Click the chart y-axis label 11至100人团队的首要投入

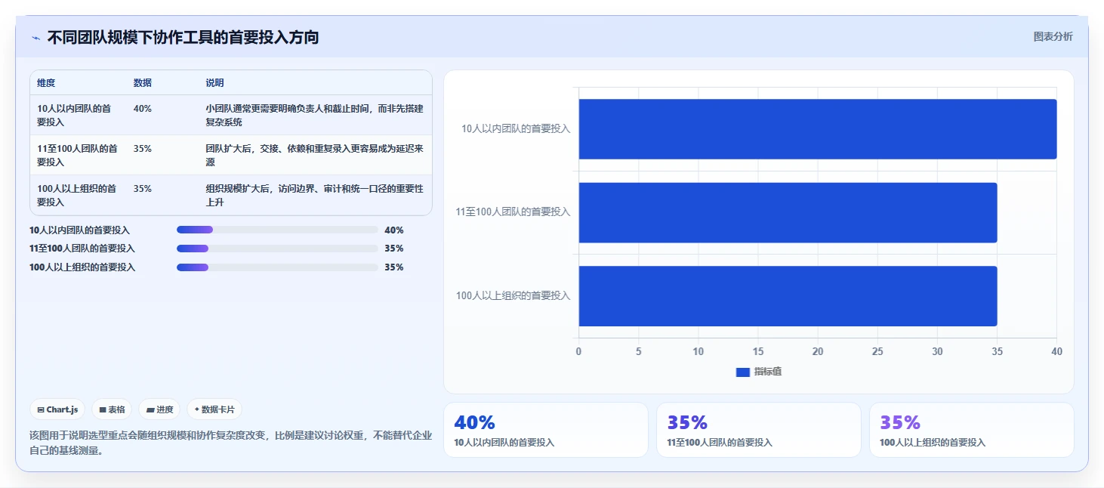click(513, 212)
